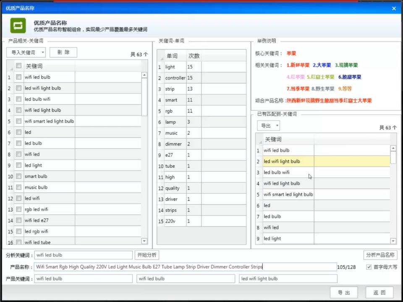Click up arrow of matched keywords scrollbar
Viewport: 403px width, 302px height.
pos(393,148)
